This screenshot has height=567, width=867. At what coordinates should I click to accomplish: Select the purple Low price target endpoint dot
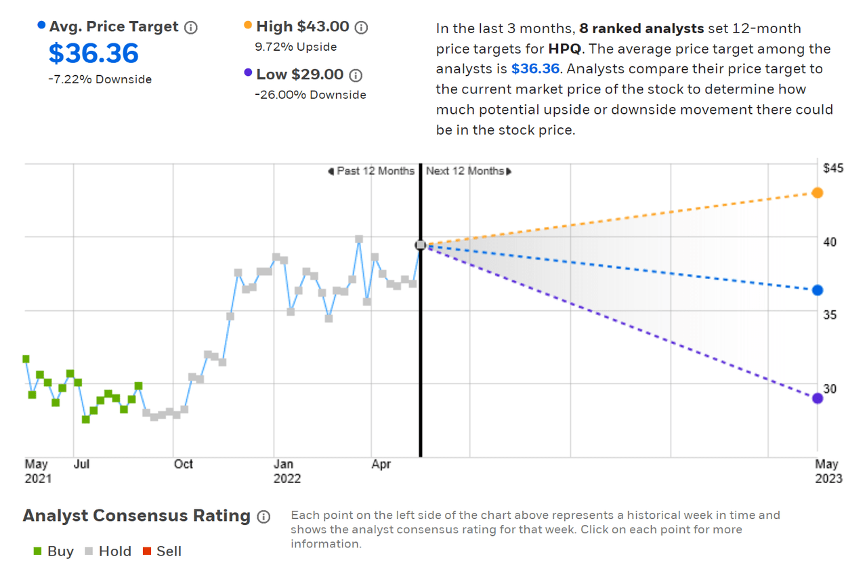click(818, 398)
